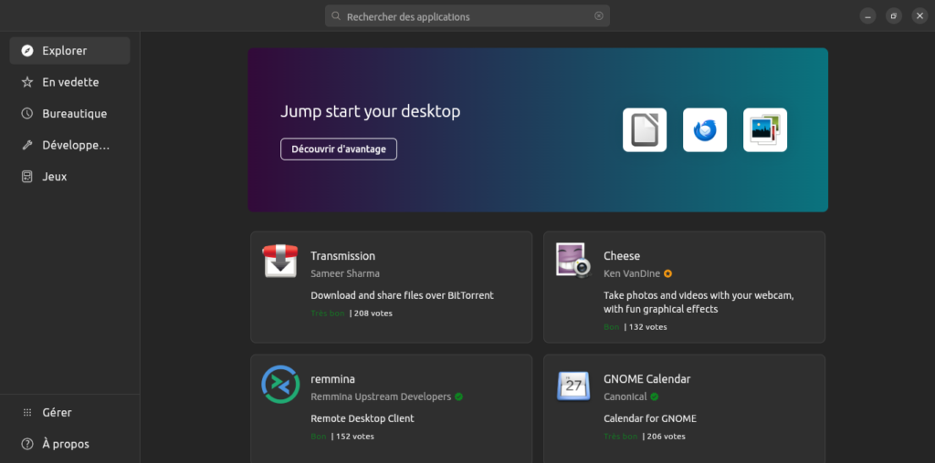Click Remmina Upstream Developers publisher text
Screen dimensions: 935x463
[381, 396]
